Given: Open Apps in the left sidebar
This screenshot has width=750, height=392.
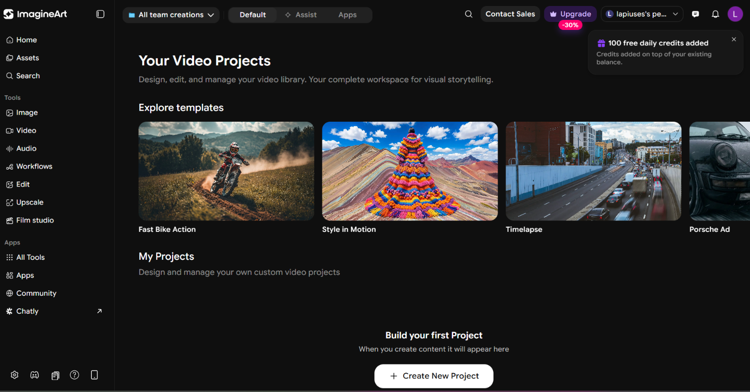Looking at the screenshot, I should (x=20, y=275).
